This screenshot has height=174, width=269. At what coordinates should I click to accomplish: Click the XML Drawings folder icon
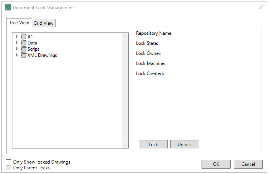click(24, 55)
